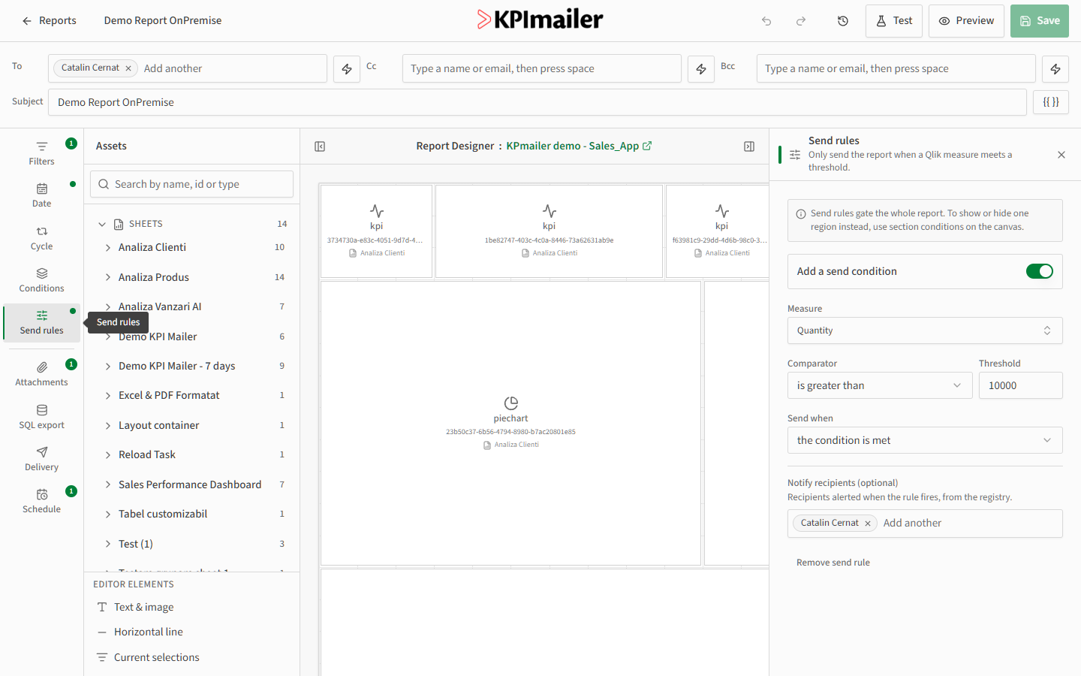The width and height of the screenshot is (1081, 676).
Task: Click the Test button
Action: [894, 21]
